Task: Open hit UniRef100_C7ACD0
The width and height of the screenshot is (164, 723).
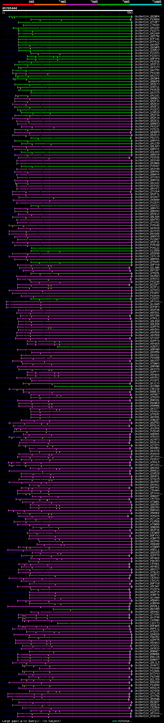Action: [x=147, y=25]
